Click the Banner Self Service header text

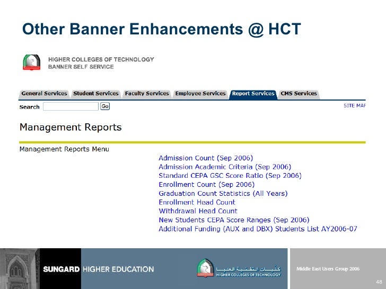click(81, 67)
